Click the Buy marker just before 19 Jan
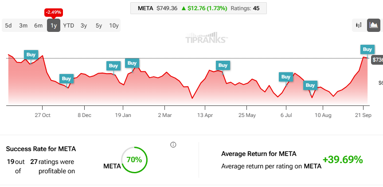 tap(113, 66)
